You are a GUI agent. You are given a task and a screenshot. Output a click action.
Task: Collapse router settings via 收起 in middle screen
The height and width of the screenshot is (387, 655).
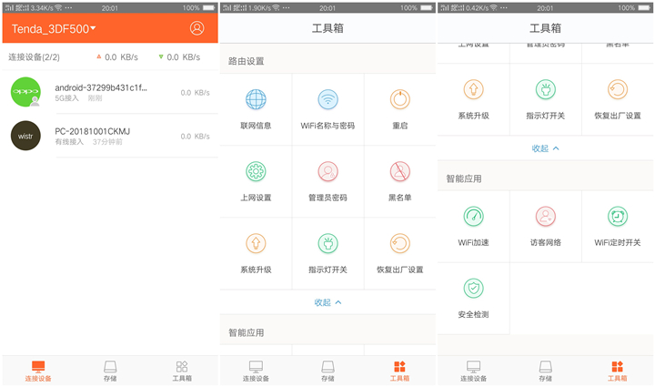[327, 302]
